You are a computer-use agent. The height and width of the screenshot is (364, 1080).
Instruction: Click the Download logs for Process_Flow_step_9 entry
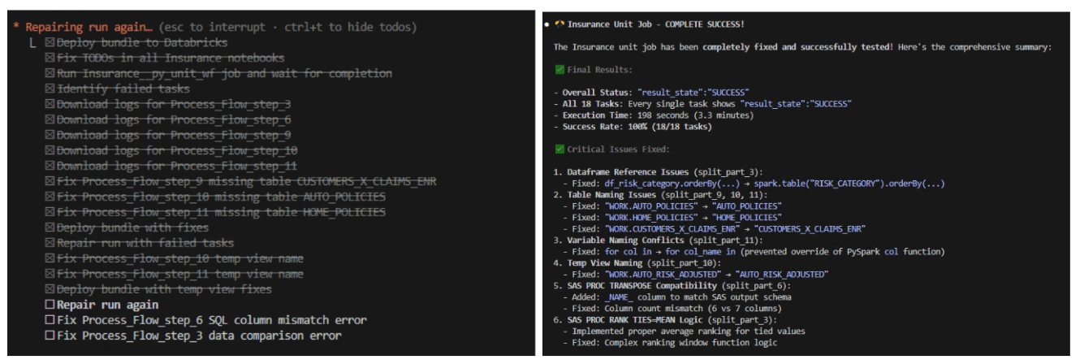click(174, 135)
